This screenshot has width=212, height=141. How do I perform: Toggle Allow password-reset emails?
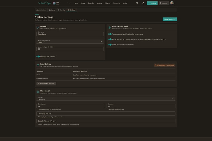tap(109, 45)
